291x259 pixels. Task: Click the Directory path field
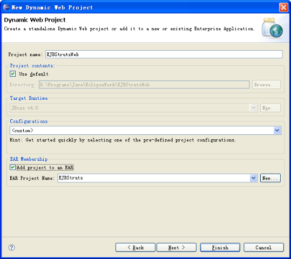pos(144,85)
